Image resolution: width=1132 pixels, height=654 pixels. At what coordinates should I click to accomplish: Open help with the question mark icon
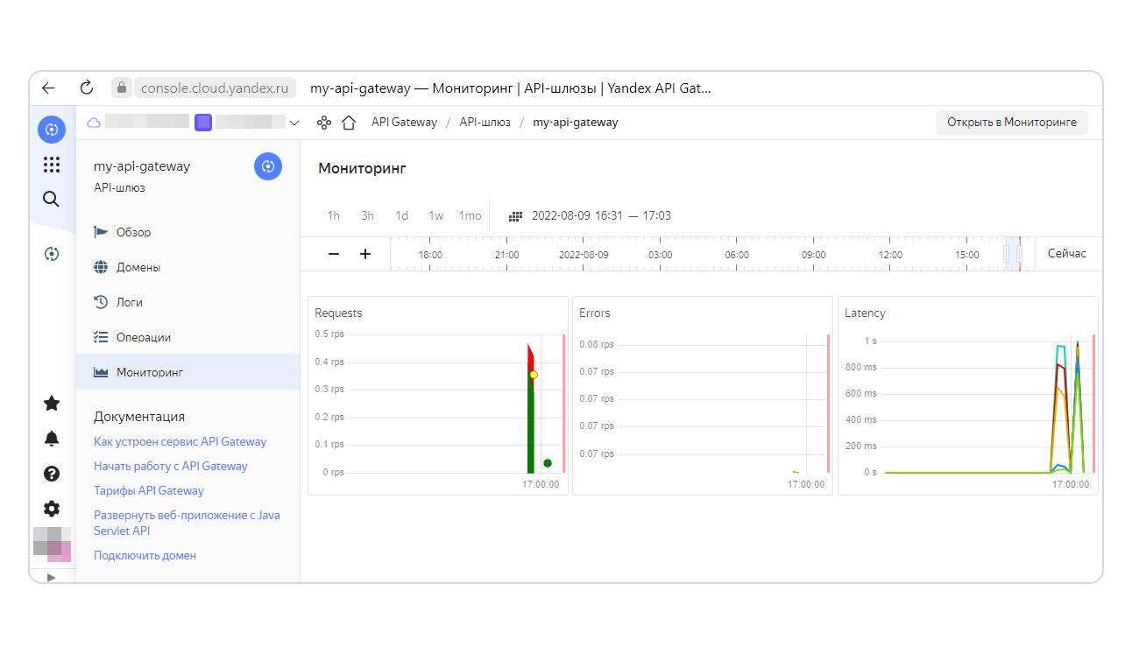coord(52,474)
